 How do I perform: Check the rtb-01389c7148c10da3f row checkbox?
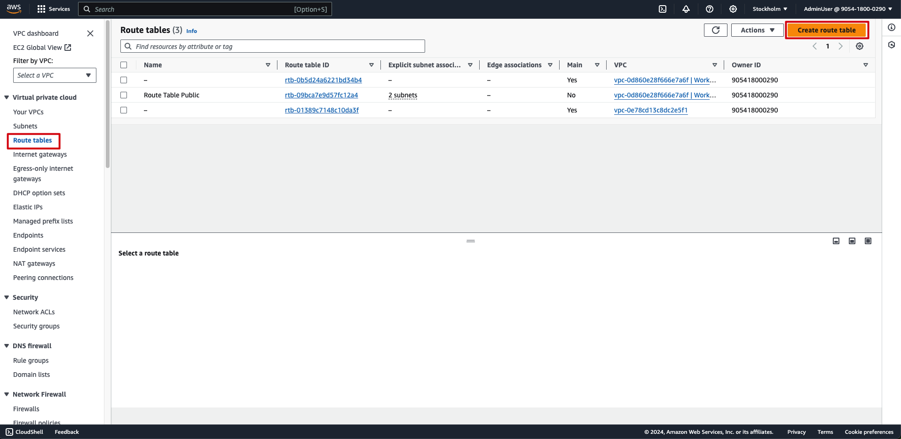pyautogui.click(x=124, y=110)
